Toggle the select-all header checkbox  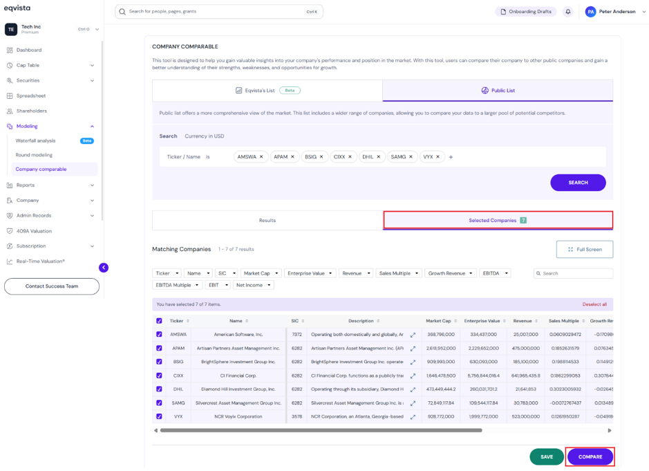point(159,321)
